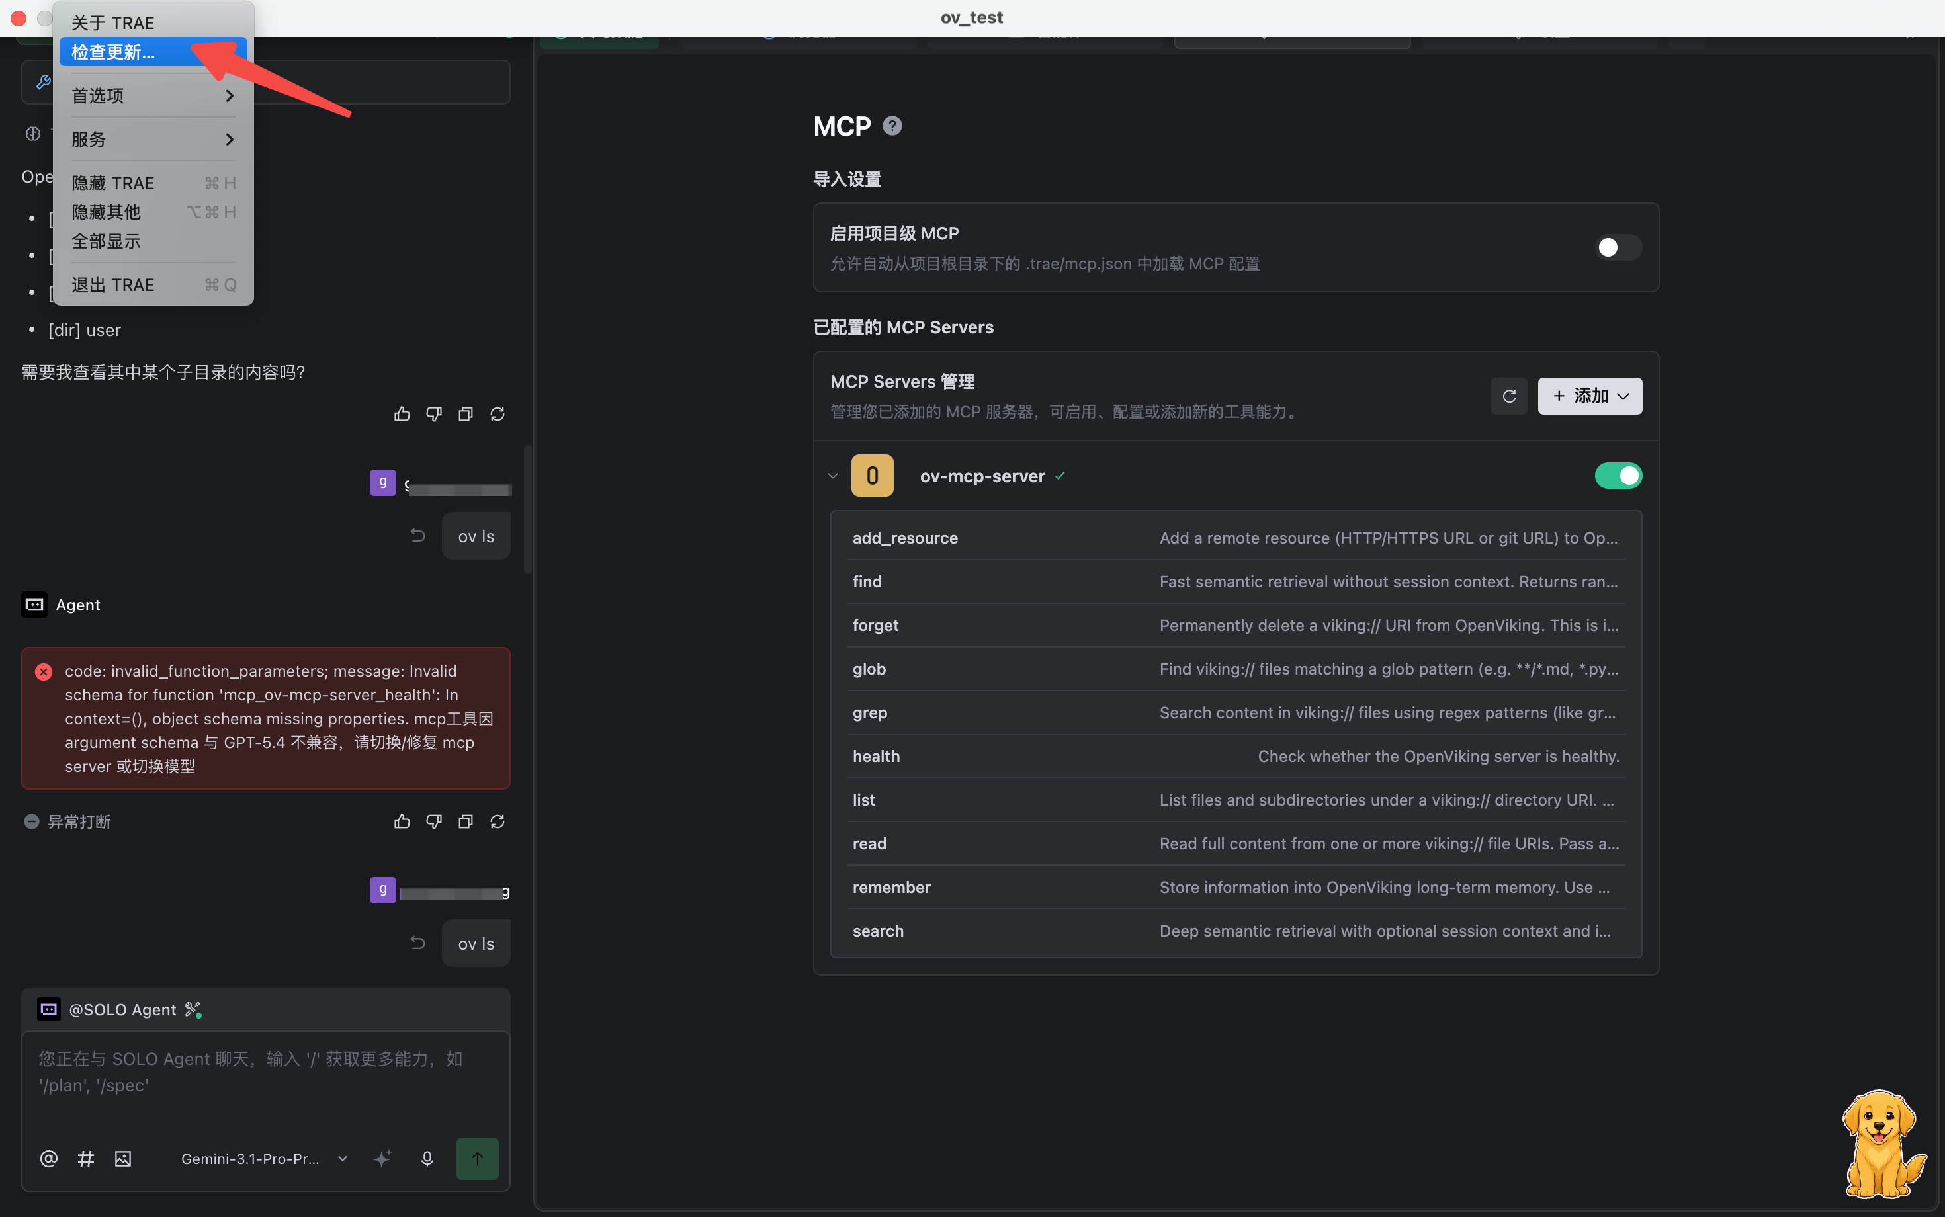Send message with green arrow button
The image size is (1945, 1217).
pyautogui.click(x=478, y=1158)
